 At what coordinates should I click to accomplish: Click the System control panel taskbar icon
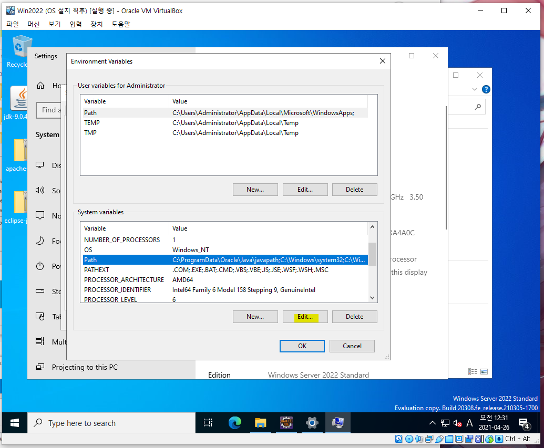pos(337,423)
